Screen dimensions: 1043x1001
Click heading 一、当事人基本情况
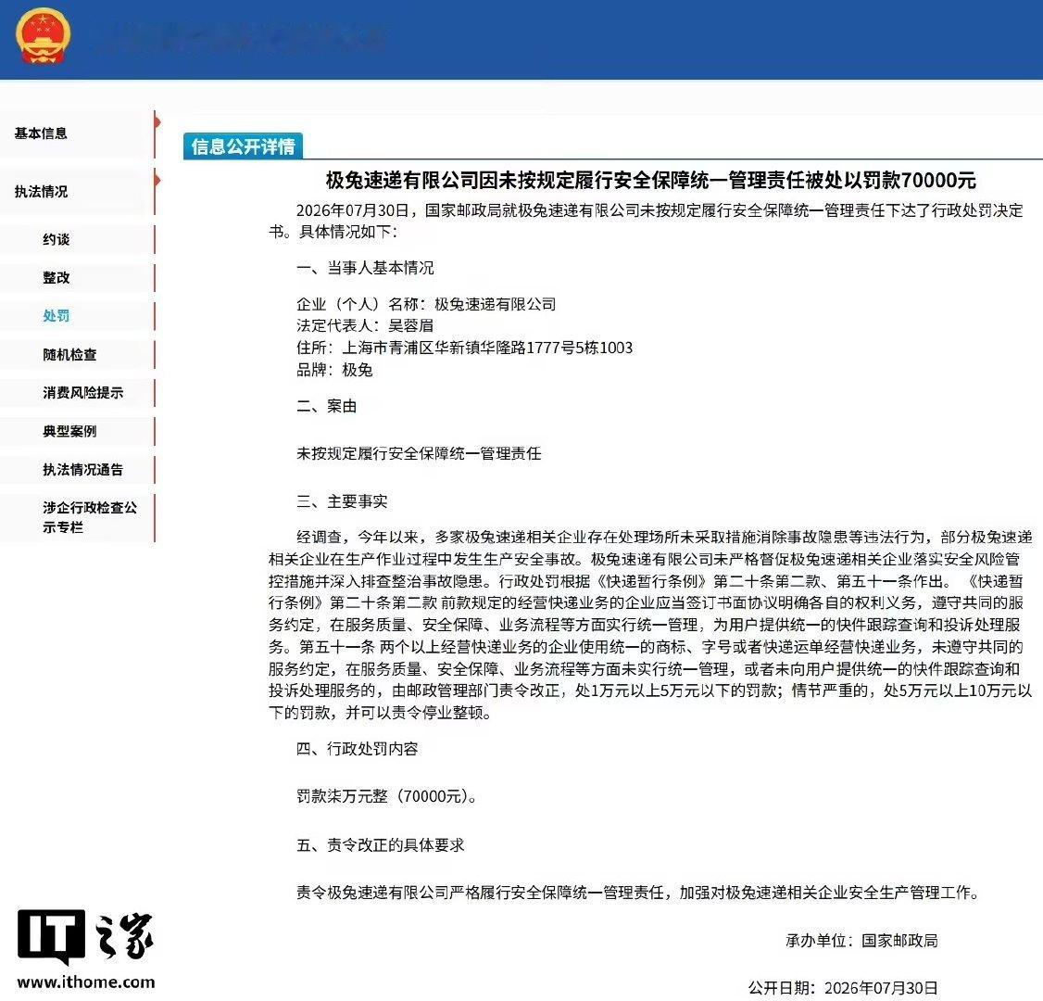click(x=365, y=268)
